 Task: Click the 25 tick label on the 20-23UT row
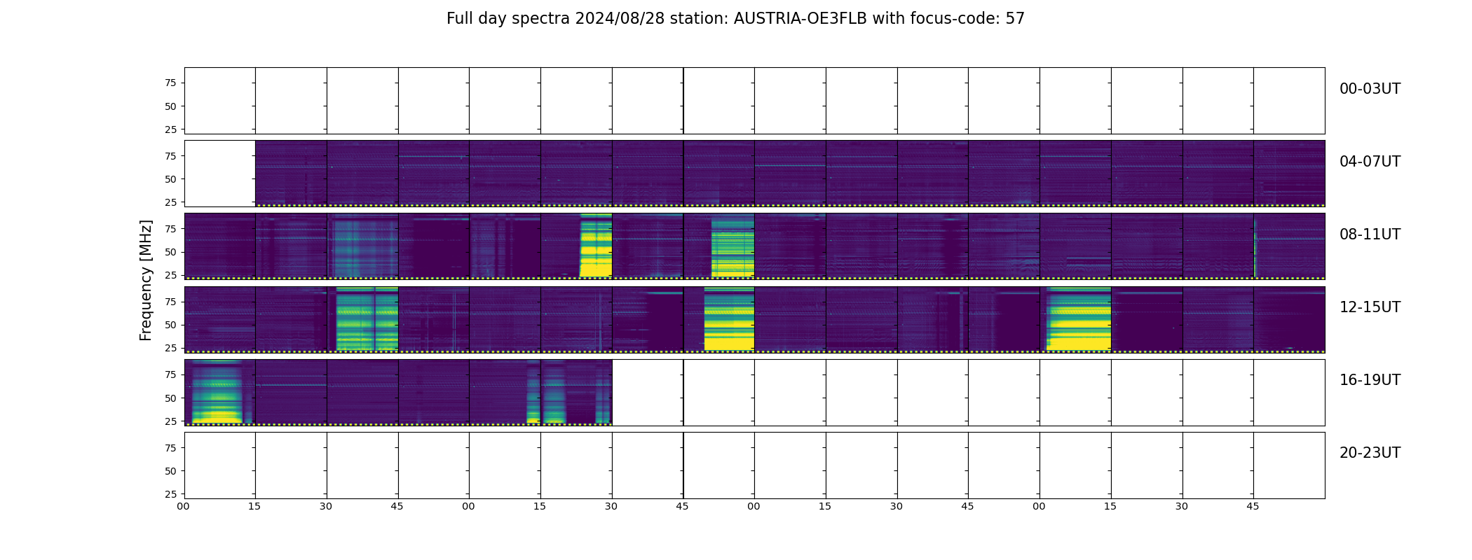tap(170, 494)
